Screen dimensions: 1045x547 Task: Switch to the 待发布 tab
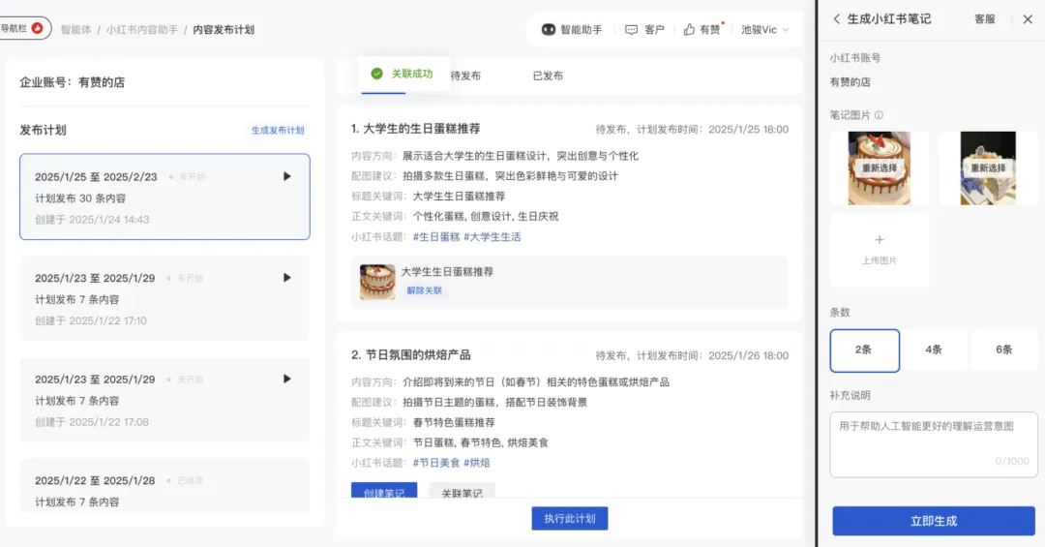(465, 76)
